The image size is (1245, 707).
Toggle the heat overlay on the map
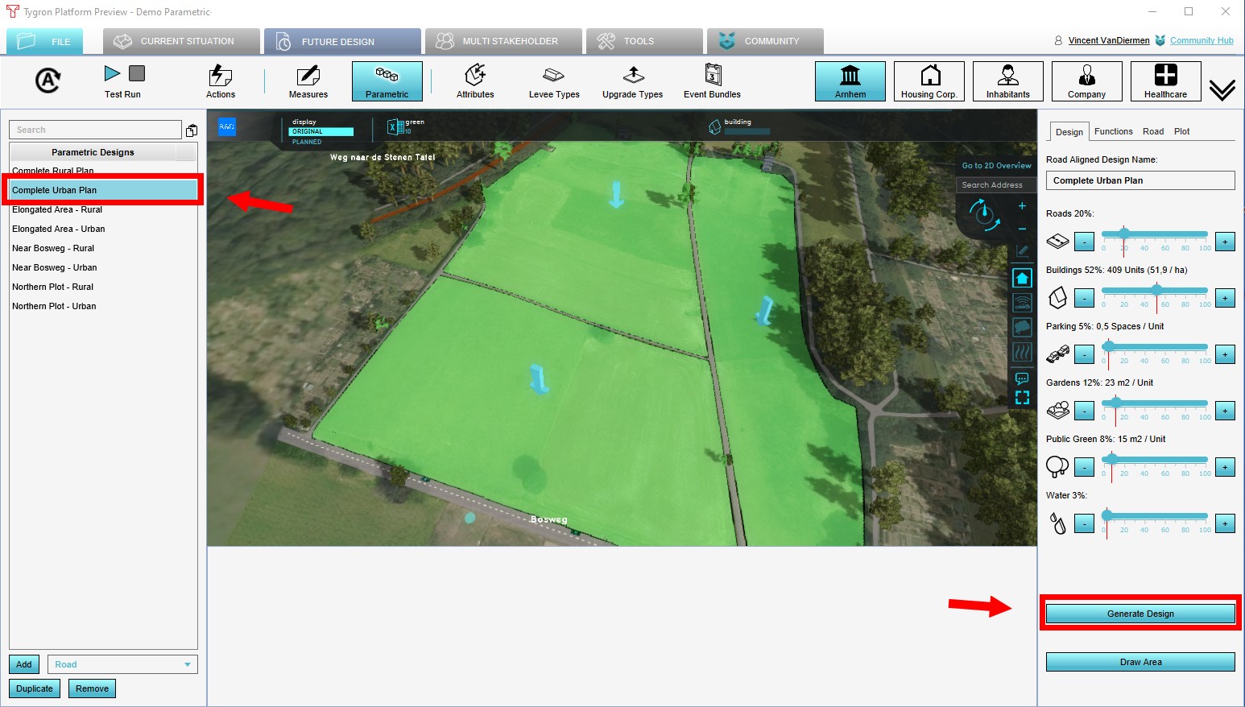[1022, 352]
